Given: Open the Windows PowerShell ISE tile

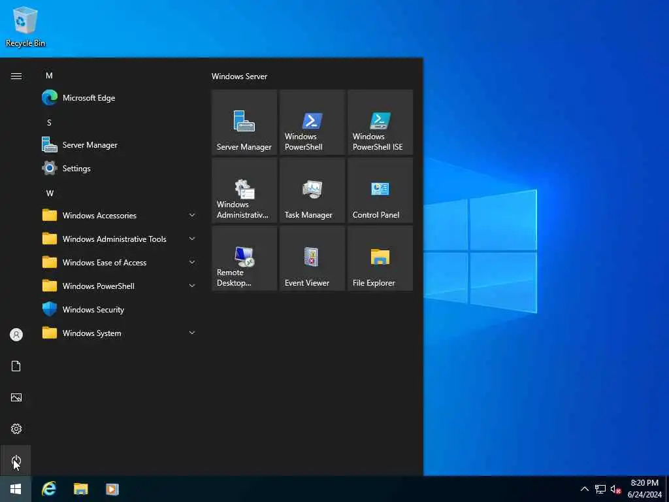Looking at the screenshot, I should tap(380, 122).
